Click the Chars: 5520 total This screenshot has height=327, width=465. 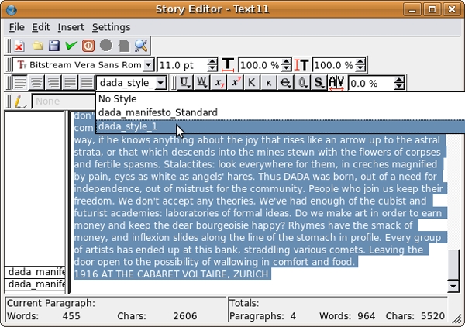click(x=415, y=316)
